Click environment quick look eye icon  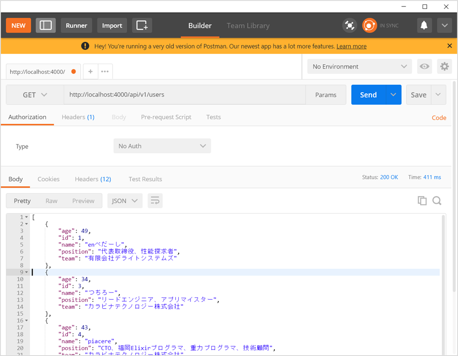[x=424, y=67]
